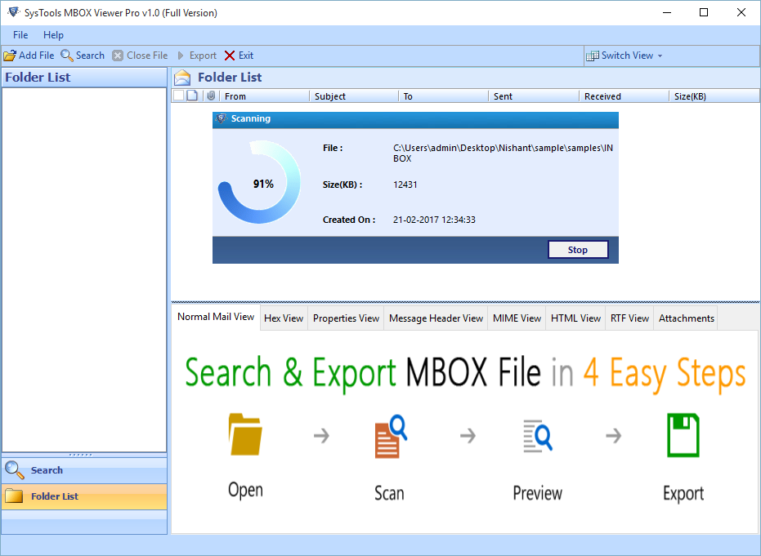The image size is (761, 556).
Task: Click the Search pane button in left sidebar
Action: [x=84, y=470]
